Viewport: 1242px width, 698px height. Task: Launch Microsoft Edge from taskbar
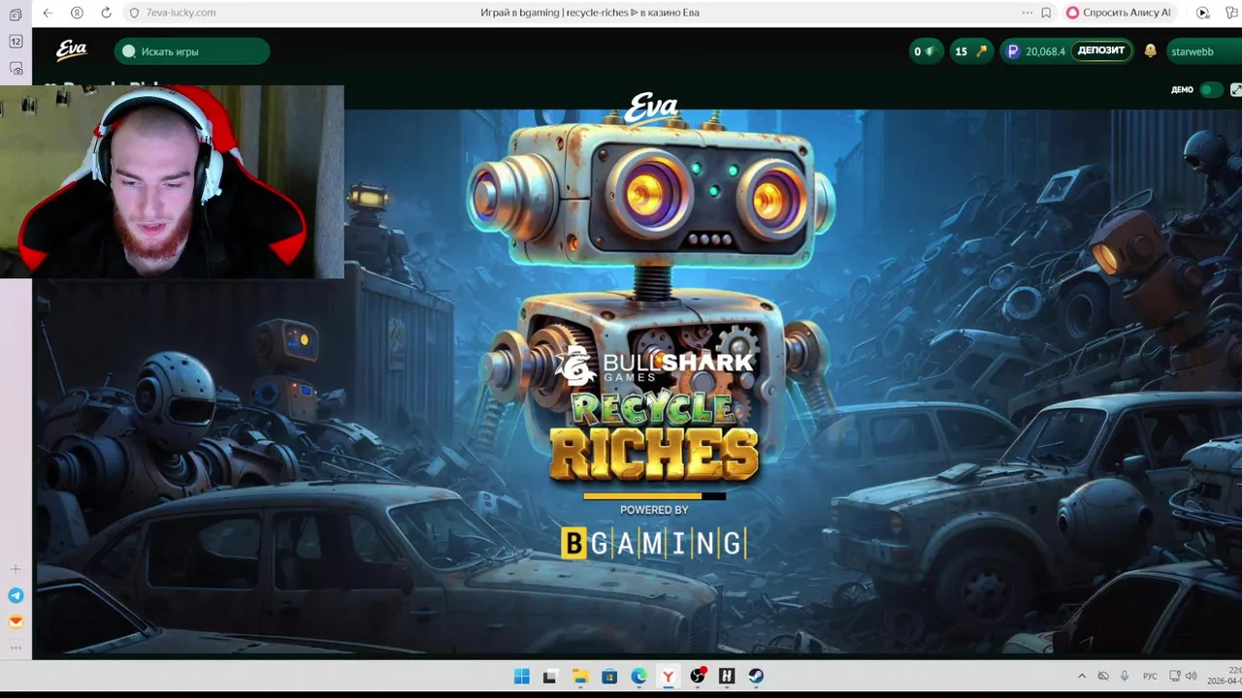click(638, 676)
